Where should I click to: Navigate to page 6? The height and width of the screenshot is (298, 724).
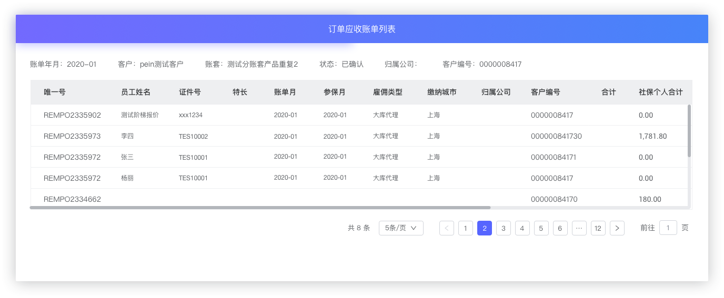560,228
